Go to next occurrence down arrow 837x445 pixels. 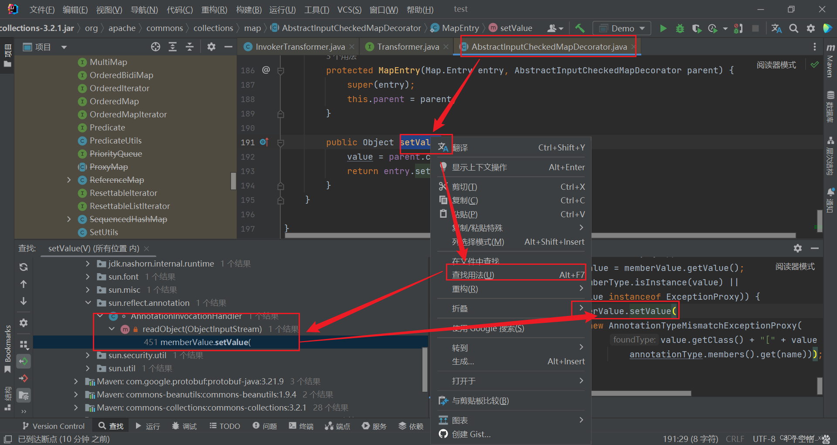click(x=24, y=301)
